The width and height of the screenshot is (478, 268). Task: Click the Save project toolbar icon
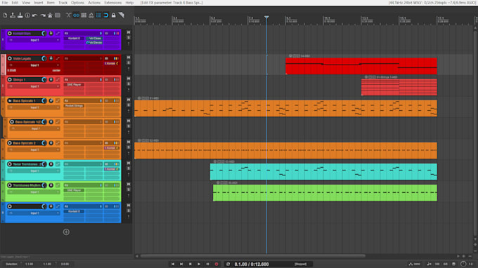[x=20, y=15]
